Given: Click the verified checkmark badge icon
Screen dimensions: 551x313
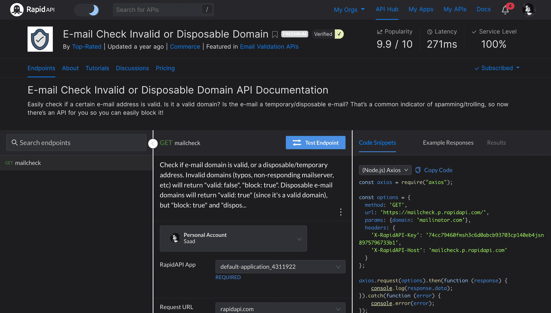Looking at the screenshot, I should (x=339, y=34).
